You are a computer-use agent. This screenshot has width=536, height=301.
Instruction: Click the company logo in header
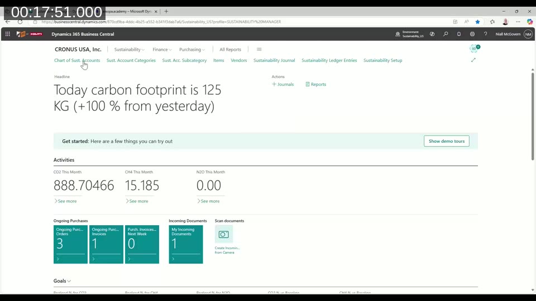tap(30, 34)
